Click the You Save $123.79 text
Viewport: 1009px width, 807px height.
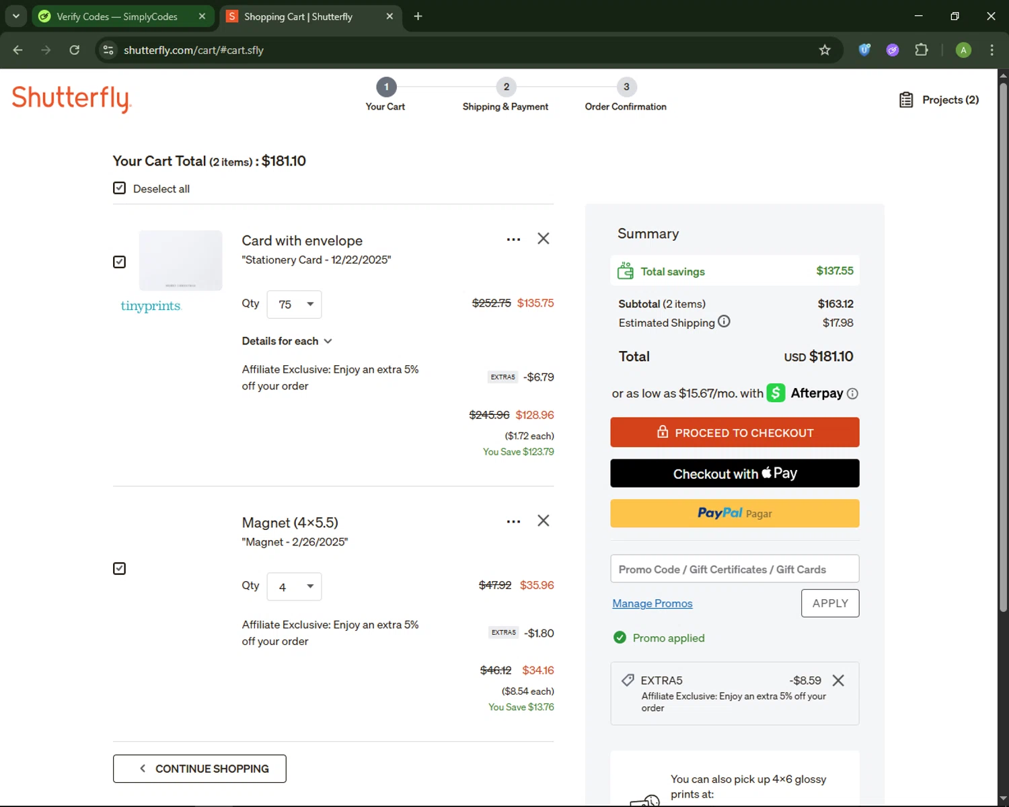click(x=519, y=452)
